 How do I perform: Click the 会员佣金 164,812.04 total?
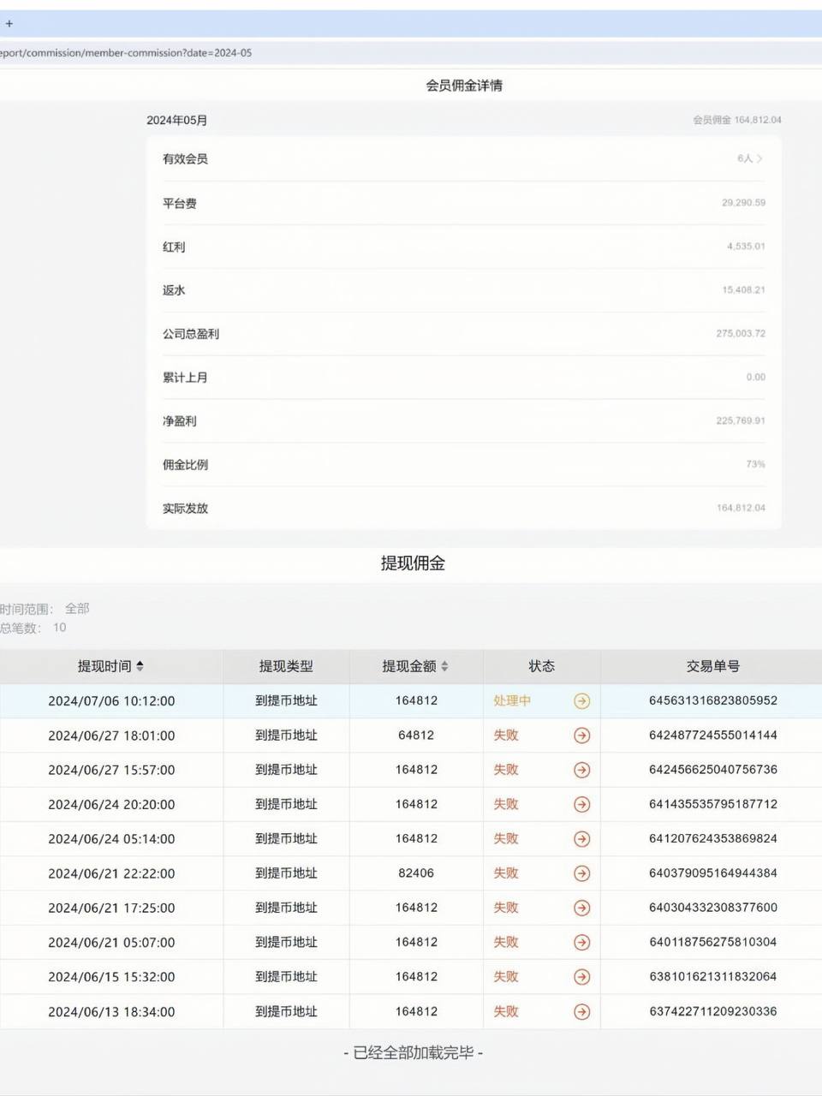tap(737, 120)
